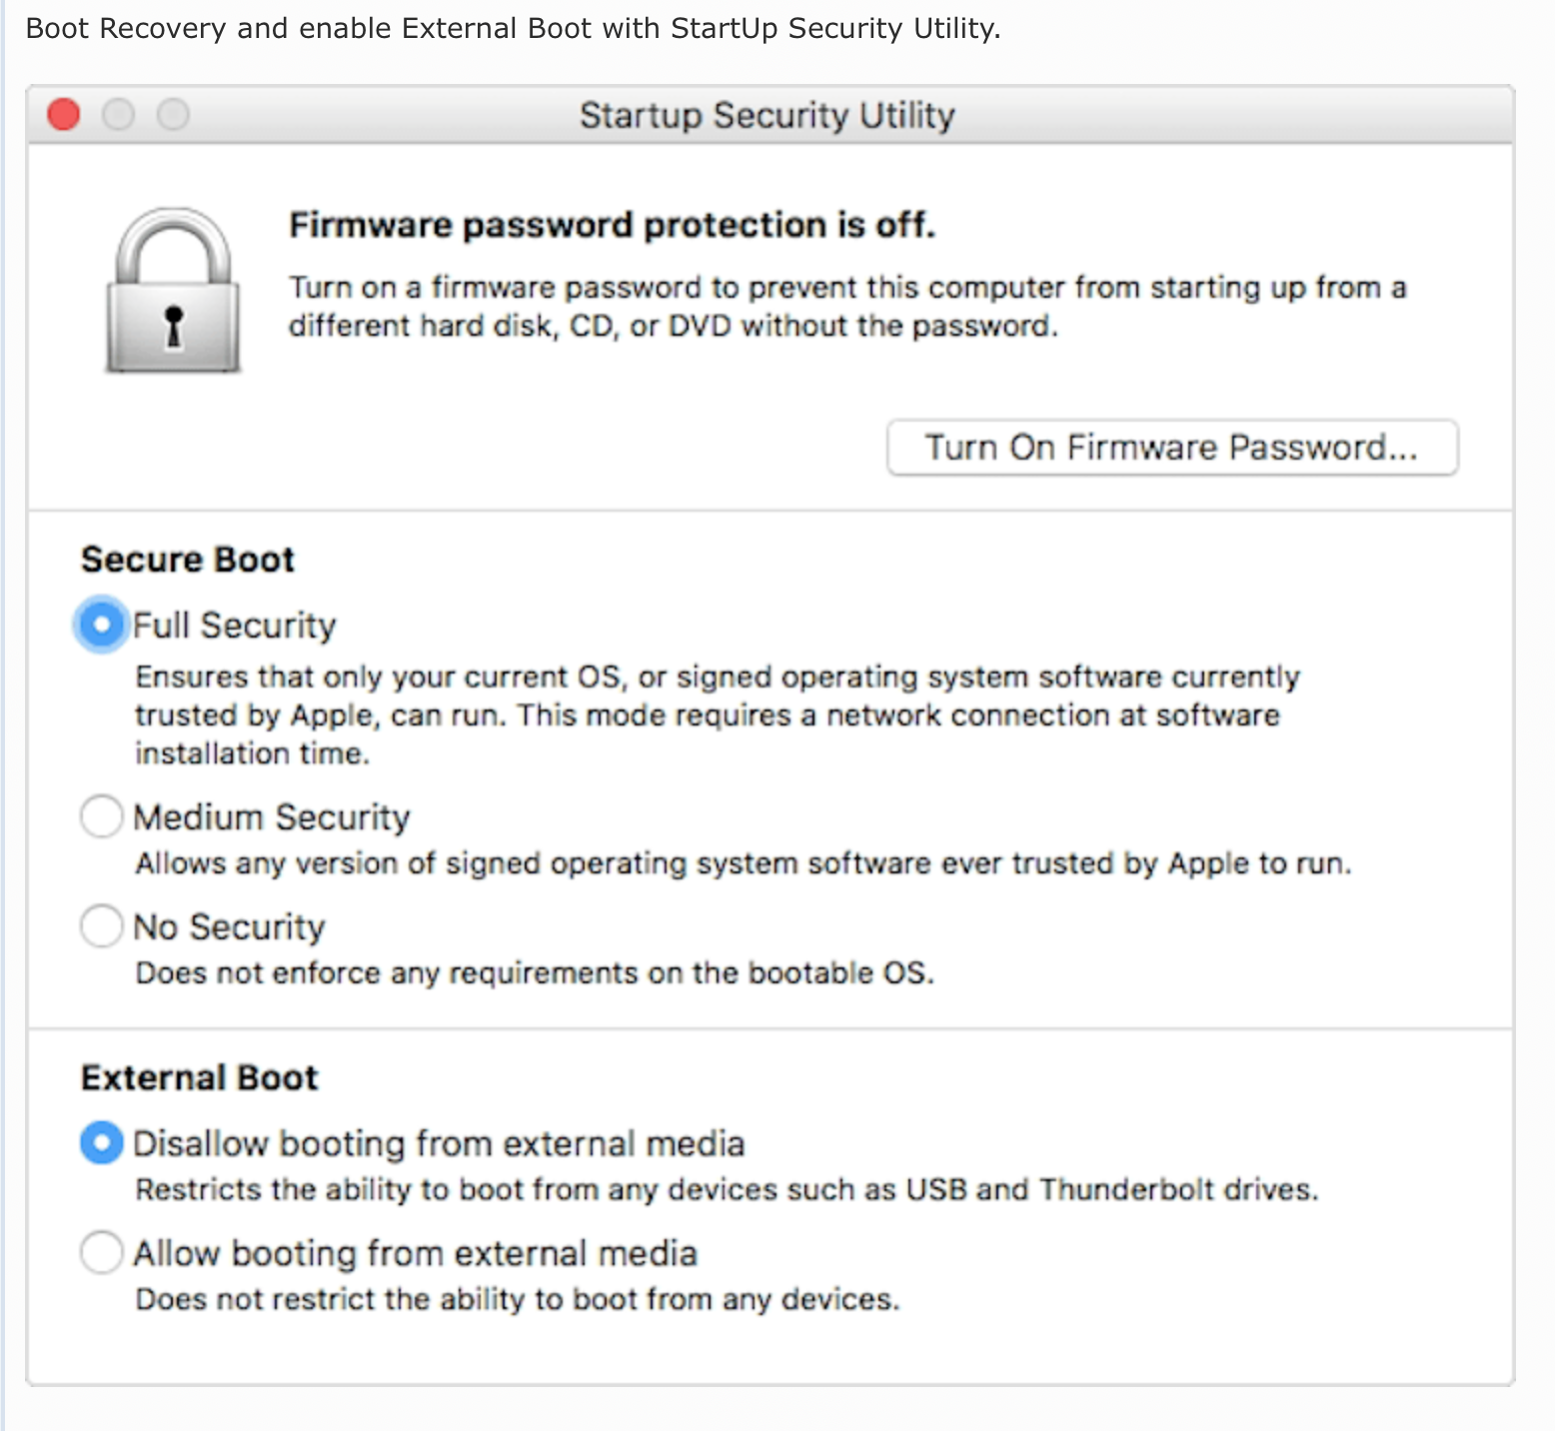Click the firmware password protection off heading
Viewport: 1555px width, 1431px height.
[612, 225]
